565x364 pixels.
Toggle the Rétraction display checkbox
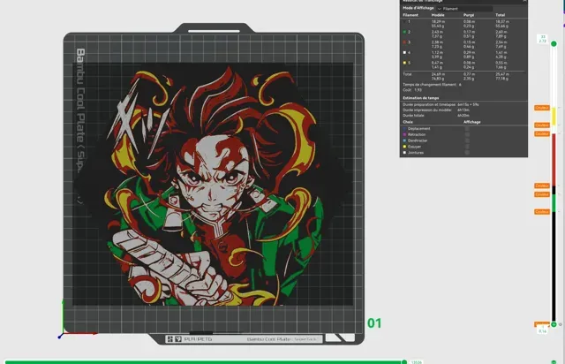pos(467,134)
